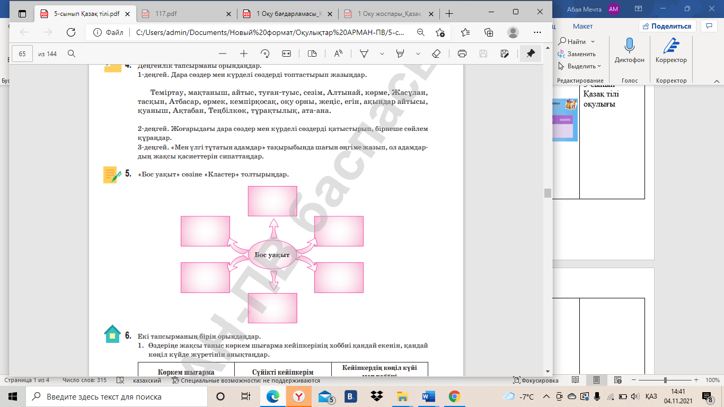Zoom in the PDF page in Edge
Screen dimensions: 724x407
point(244,54)
